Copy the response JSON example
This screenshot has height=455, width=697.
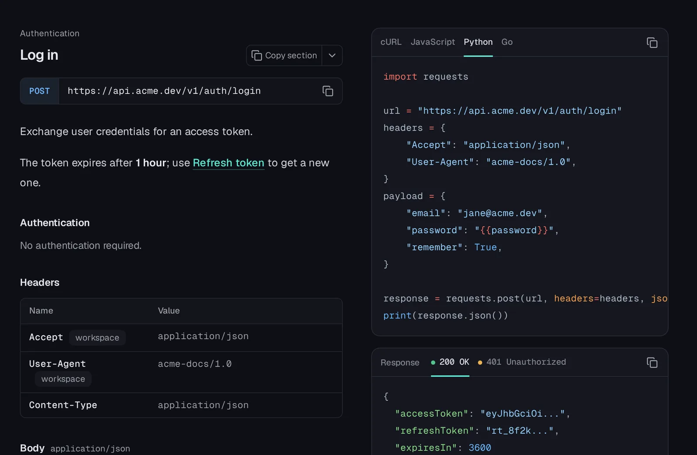click(652, 362)
